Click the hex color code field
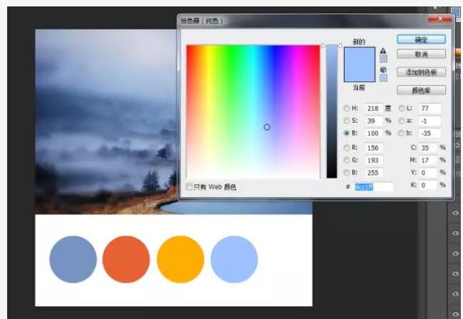463x319 pixels. 374,187
